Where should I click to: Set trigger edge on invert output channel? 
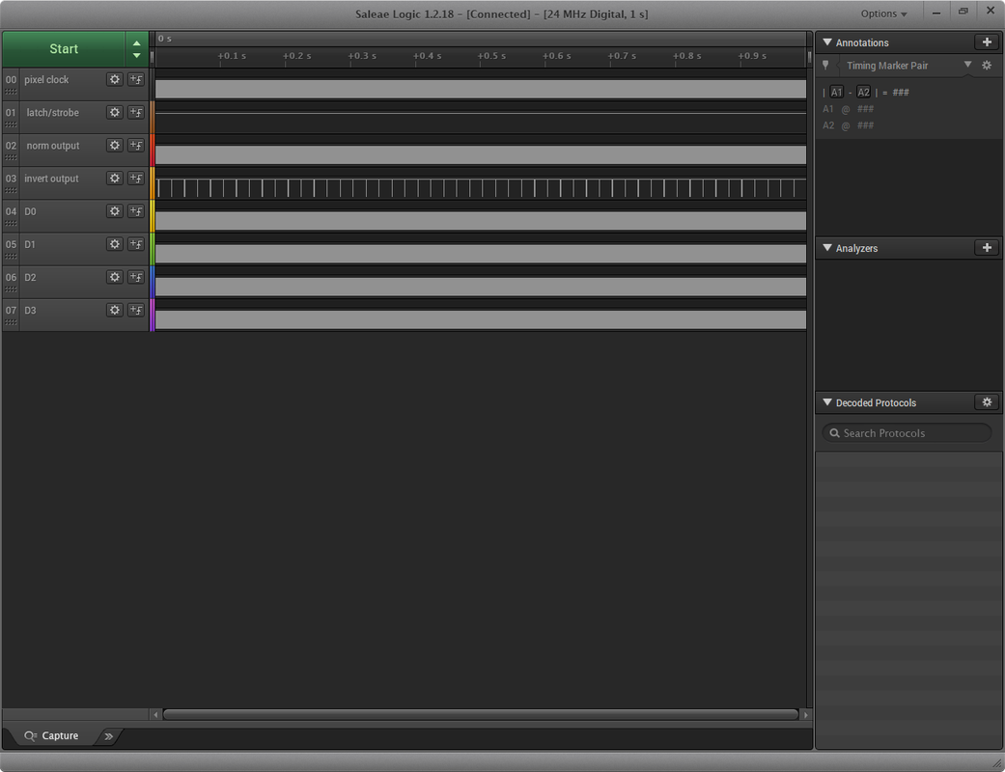click(x=136, y=179)
